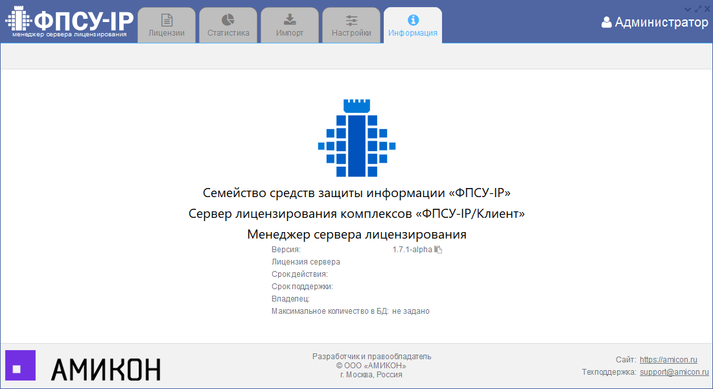Close the application with the X icon
Viewport: 713px width, 389px height.
pyautogui.click(x=707, y=9)
